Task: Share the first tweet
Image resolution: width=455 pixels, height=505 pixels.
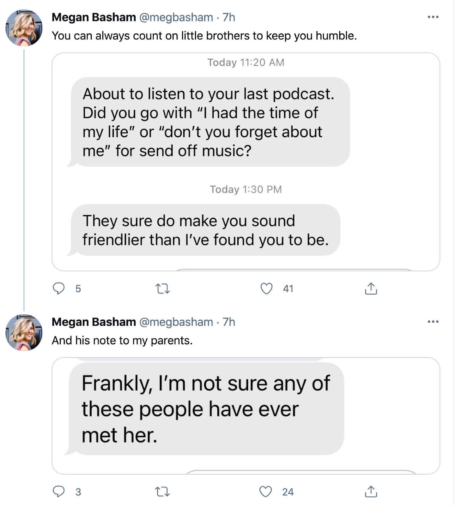Action: pyautogui.click(x=371, y=288)
